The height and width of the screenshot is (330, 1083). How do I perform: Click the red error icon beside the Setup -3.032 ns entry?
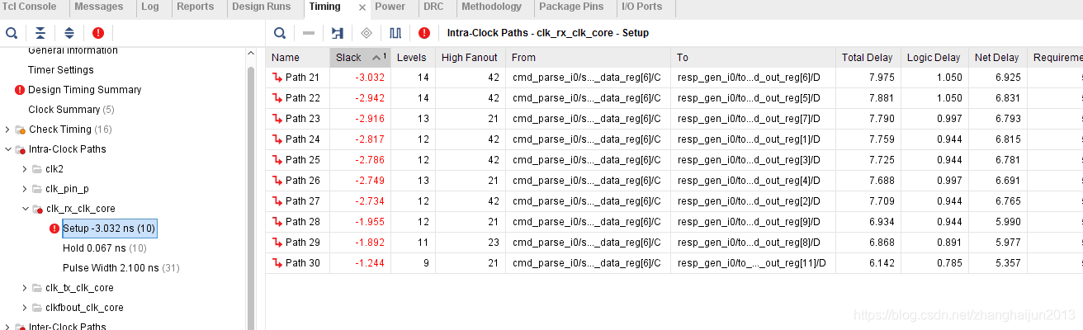click(54, 229)
